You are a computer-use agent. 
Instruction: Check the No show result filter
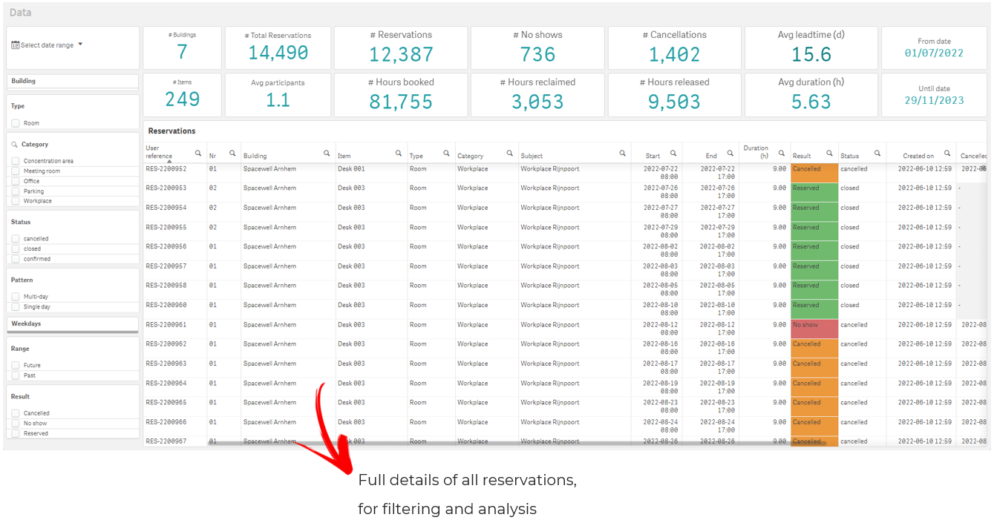click(15, 424)
